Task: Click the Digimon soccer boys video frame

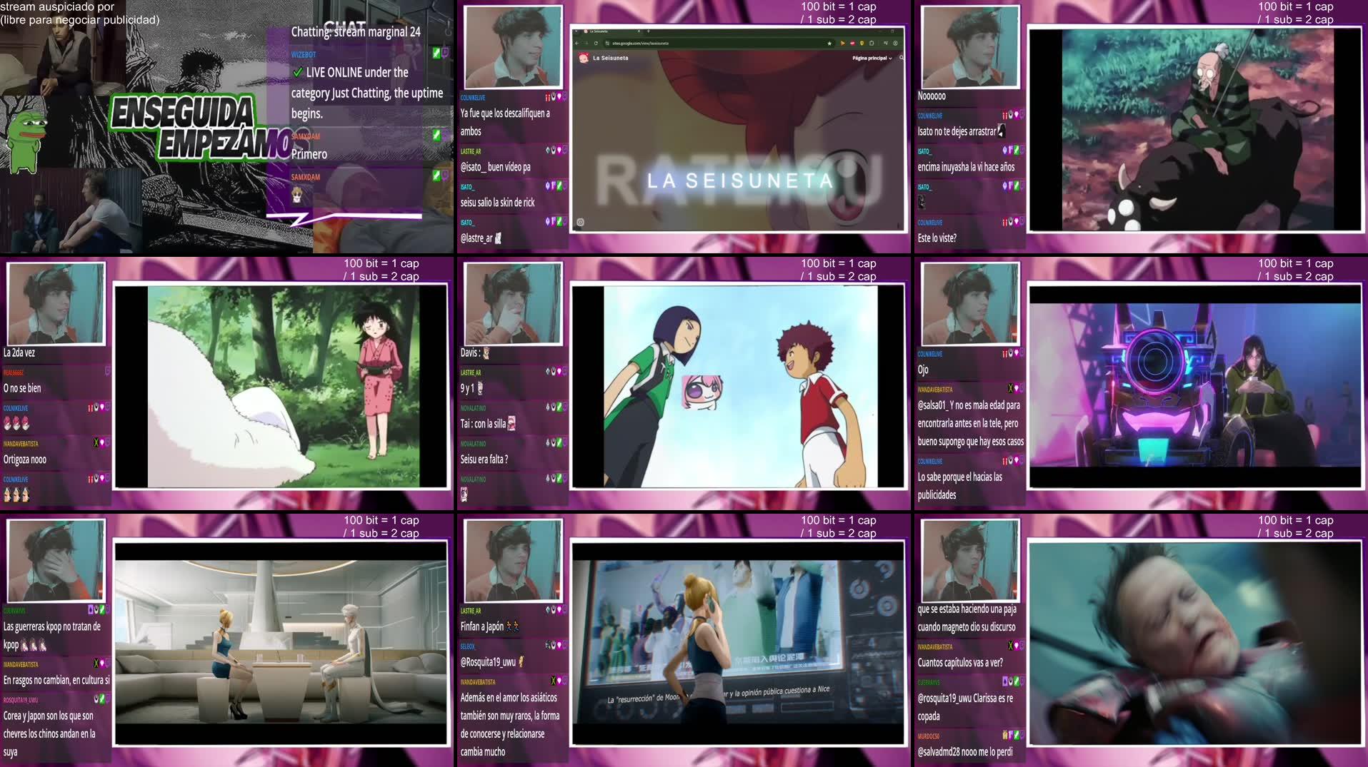Action: pos(740,387)
